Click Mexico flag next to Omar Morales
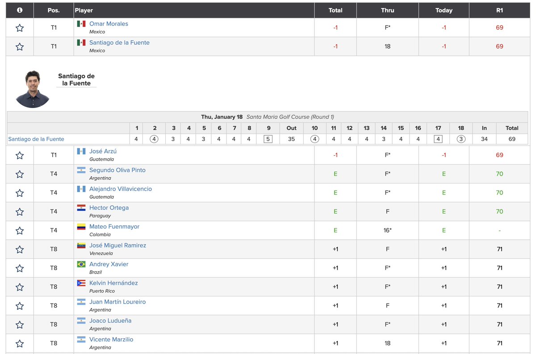 coord(81,24)
